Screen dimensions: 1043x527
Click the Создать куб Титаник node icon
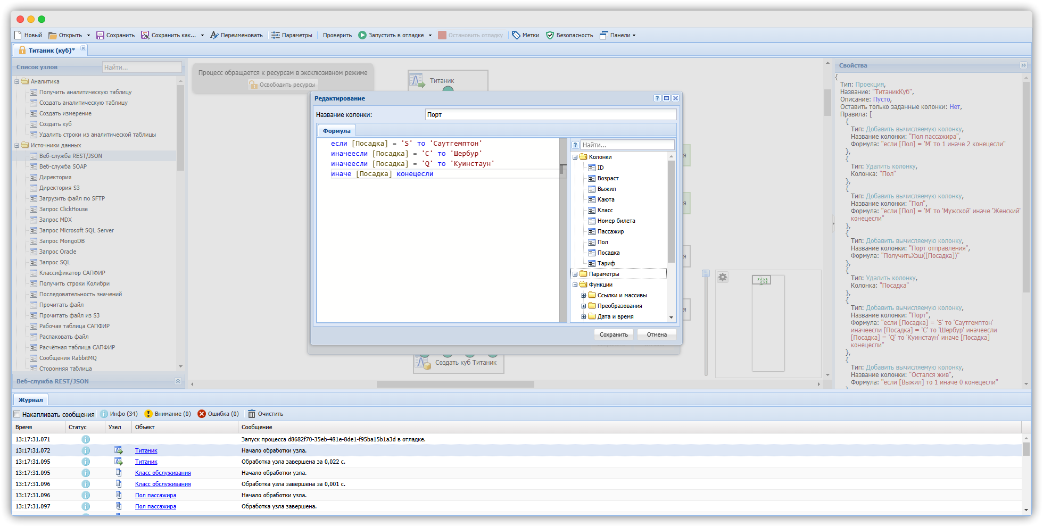pyautogui.click(x=423, y=363)
